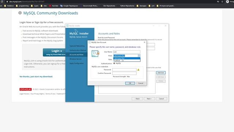Viewport: 234px width, 132px height.
Task: Click the MySQL User Account dialog title icon
Action: click(x=90, y=43)
